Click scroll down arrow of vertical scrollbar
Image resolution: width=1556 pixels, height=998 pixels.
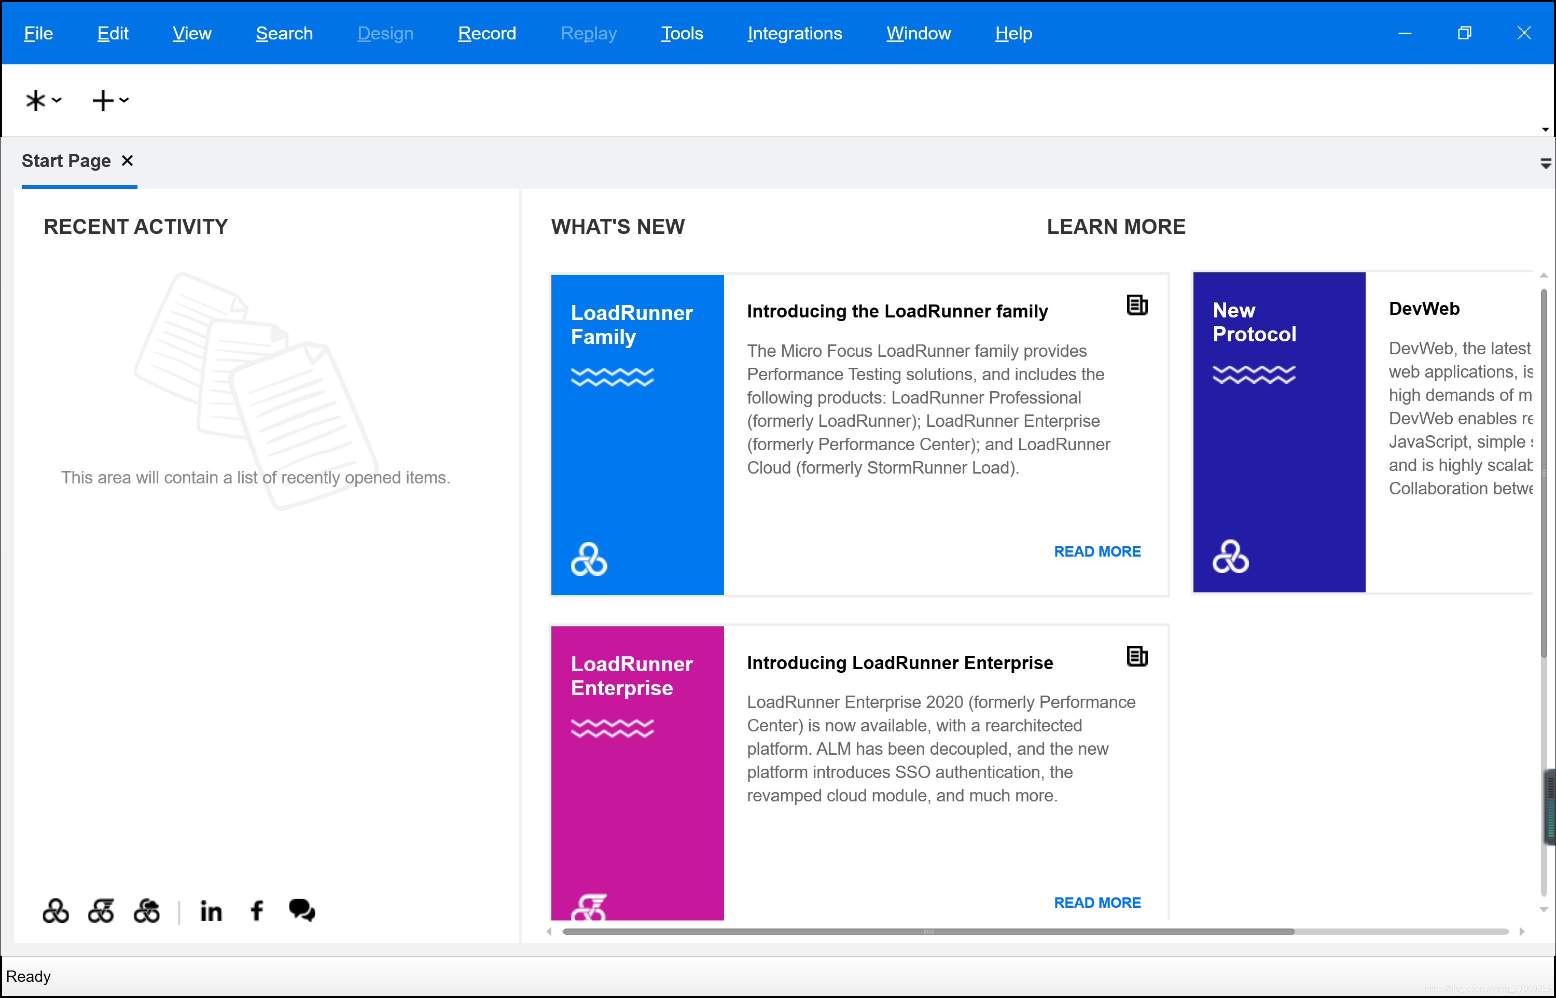coord(1545,910)
